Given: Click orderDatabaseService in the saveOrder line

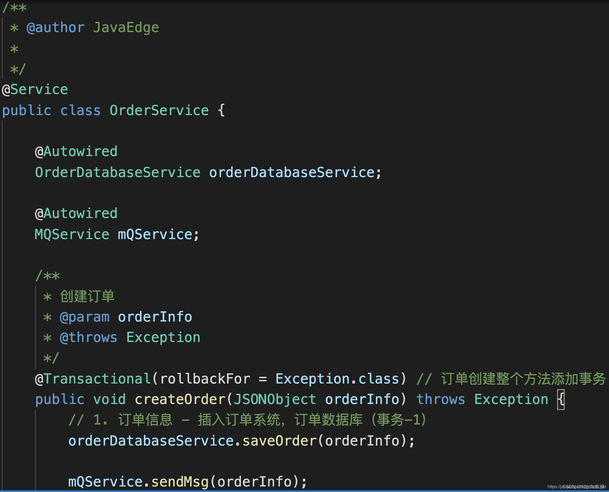Looking at the screenshot, I should point(151,441).
